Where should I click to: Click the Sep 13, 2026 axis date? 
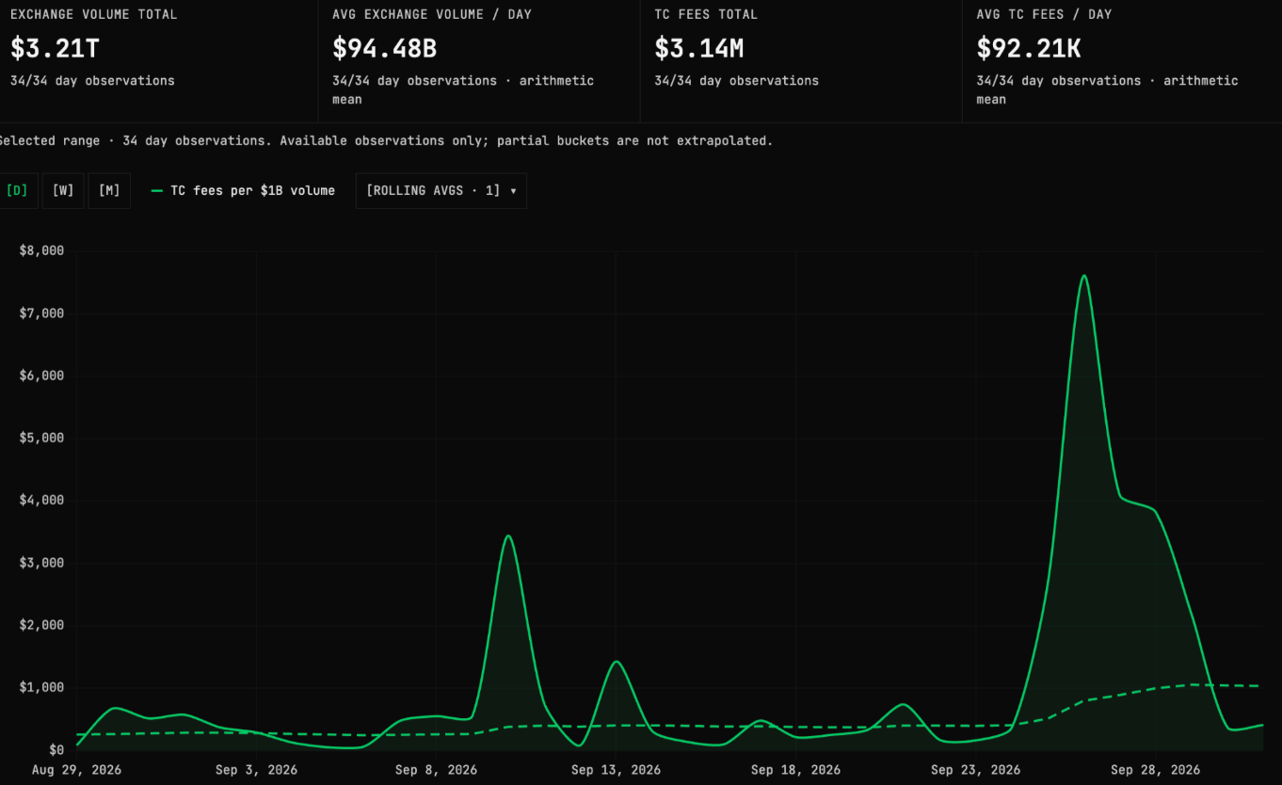[x=616, y=770]
